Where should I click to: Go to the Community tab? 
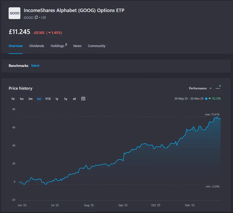click(x=97, y=46)
